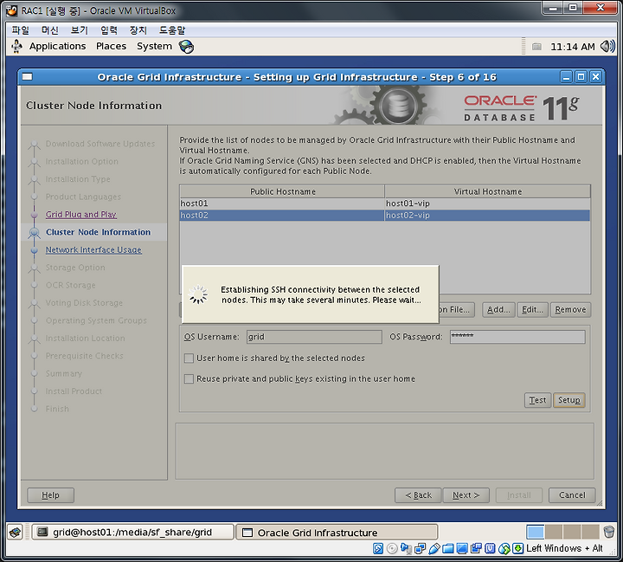The height and width of the screenshot is (562, 623).
Task: Click the USB devices status icon
Action: (434, 548)
